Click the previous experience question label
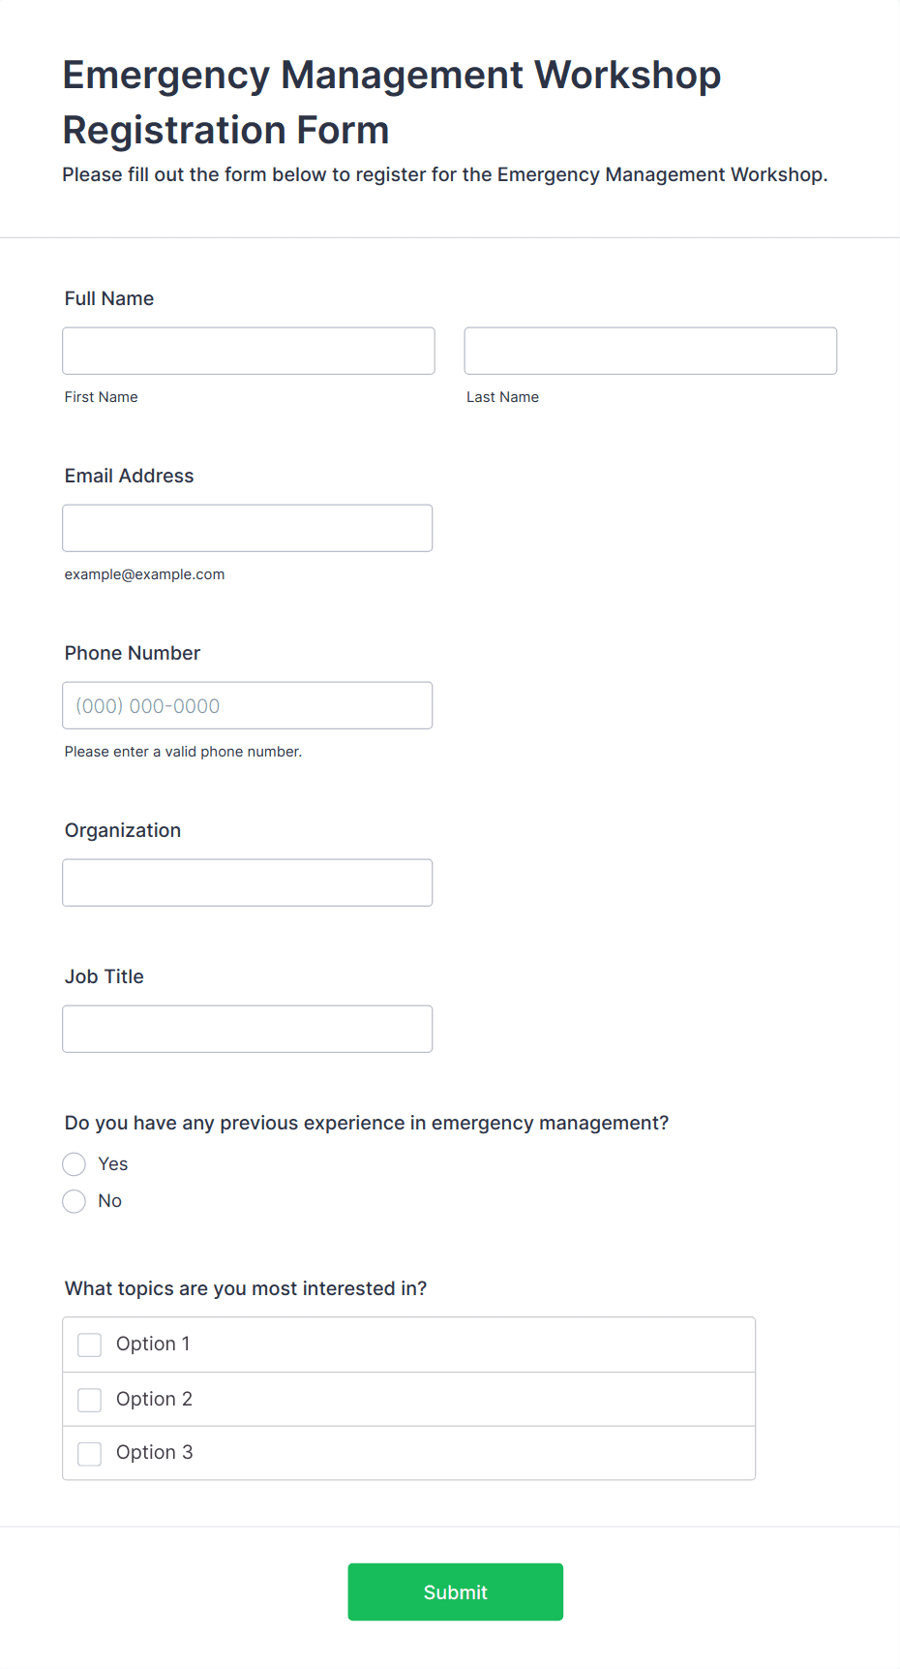 pos(367,1123)
